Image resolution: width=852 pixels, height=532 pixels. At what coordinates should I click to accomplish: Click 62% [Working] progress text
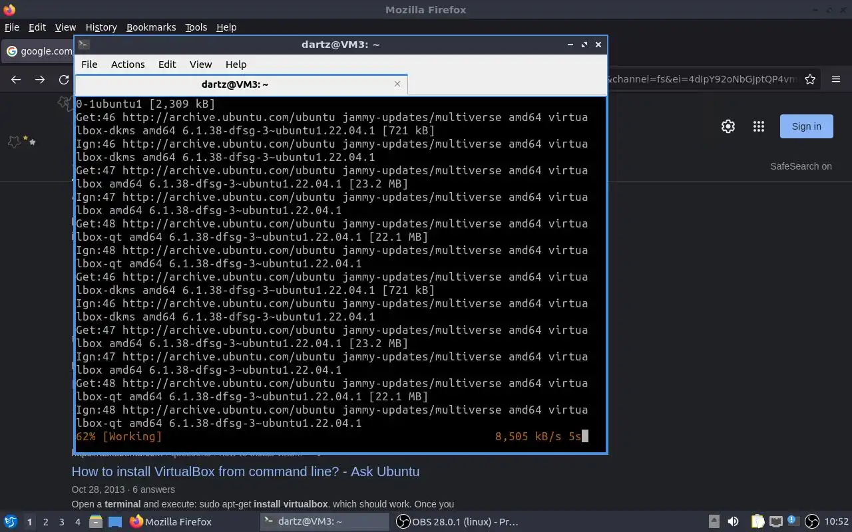pos(119,437)
